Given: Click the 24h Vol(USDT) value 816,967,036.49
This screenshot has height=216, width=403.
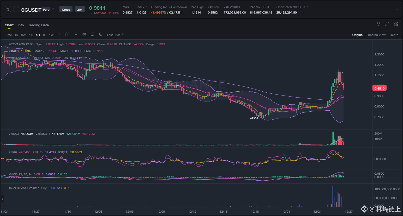Looking at the screenshot, I should (261, 12).
